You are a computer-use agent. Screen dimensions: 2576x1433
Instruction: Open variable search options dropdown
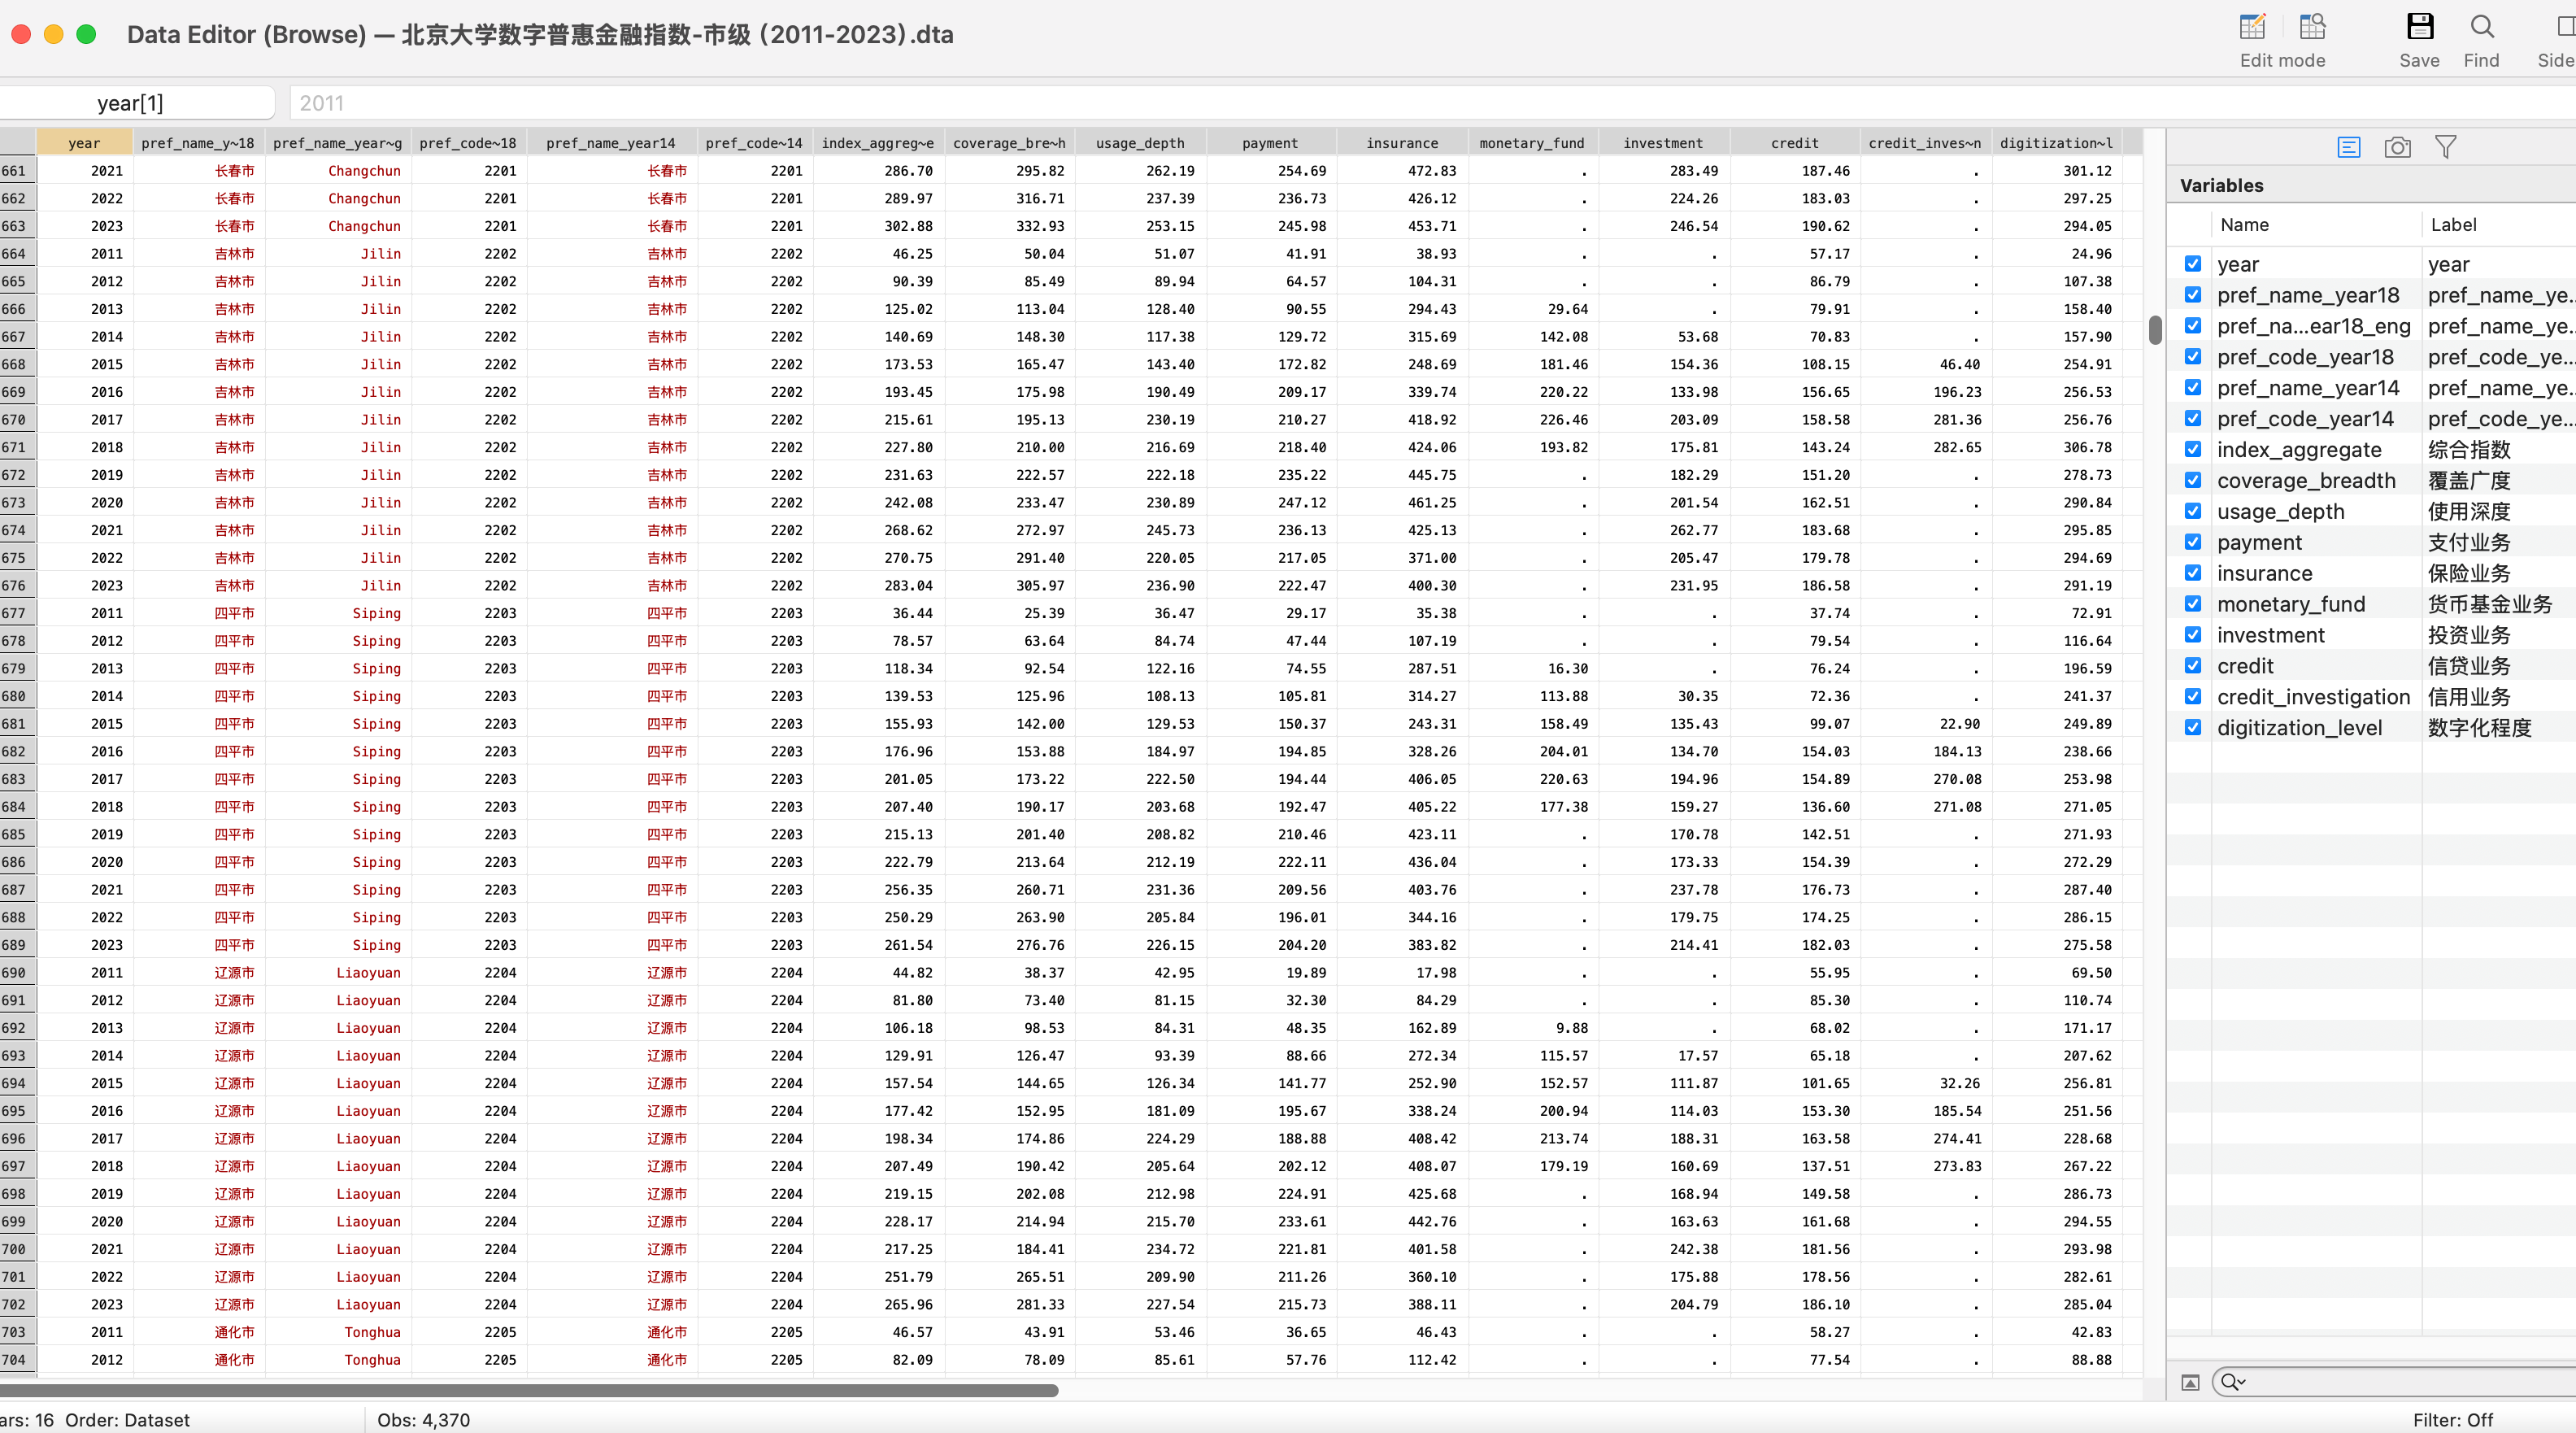click(x=2232, y=1382)
